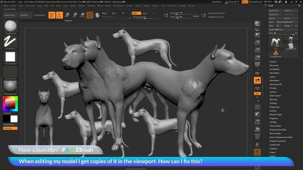Viewport: 303px width, 170px height.
Task: Toggle the Persp perspective button
Action: 257,65
